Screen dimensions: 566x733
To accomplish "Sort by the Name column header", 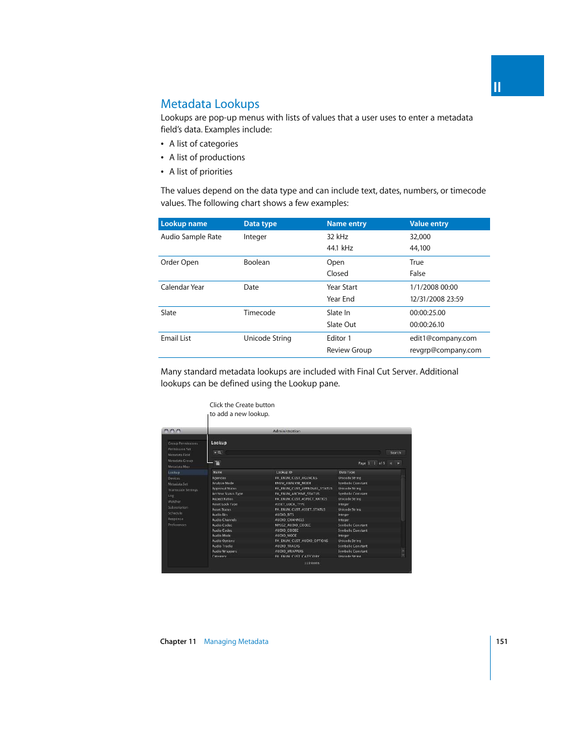I will click(x=243, y=472).
